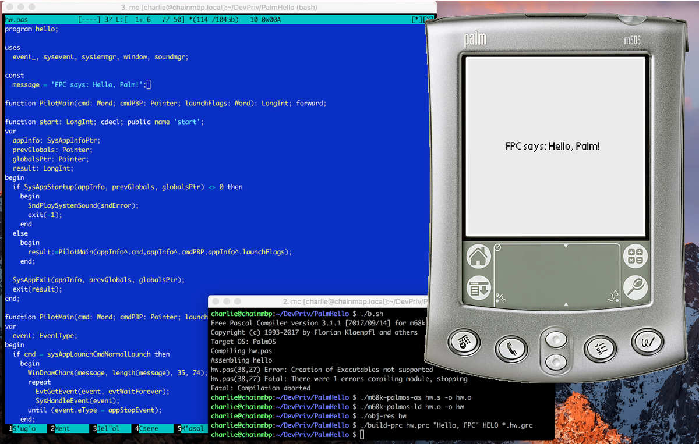The width and height of the screenshot is (699, 444).
Task: Push the Memo Pad hardware button
Action: 648,342
